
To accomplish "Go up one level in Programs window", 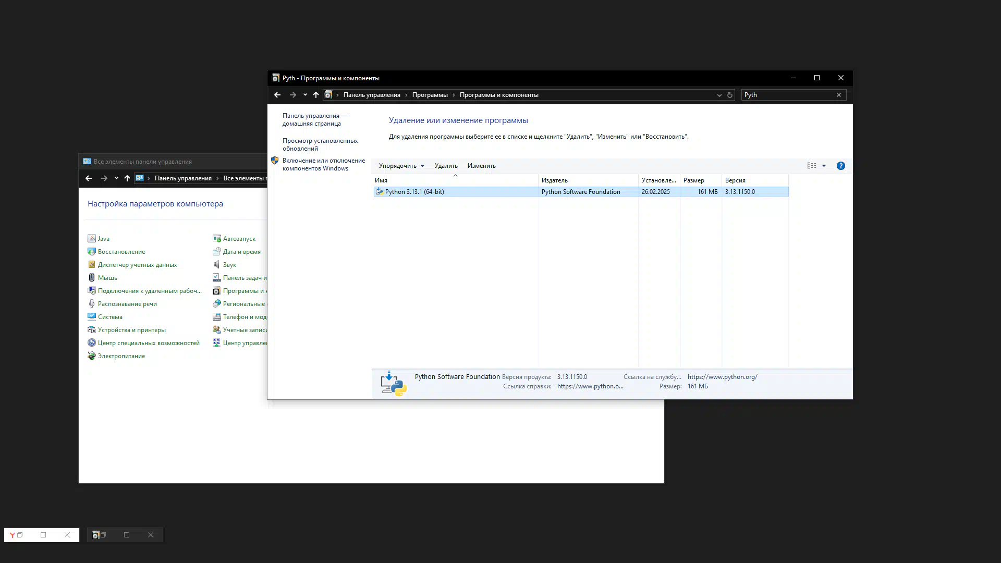I will coord(315,95).
